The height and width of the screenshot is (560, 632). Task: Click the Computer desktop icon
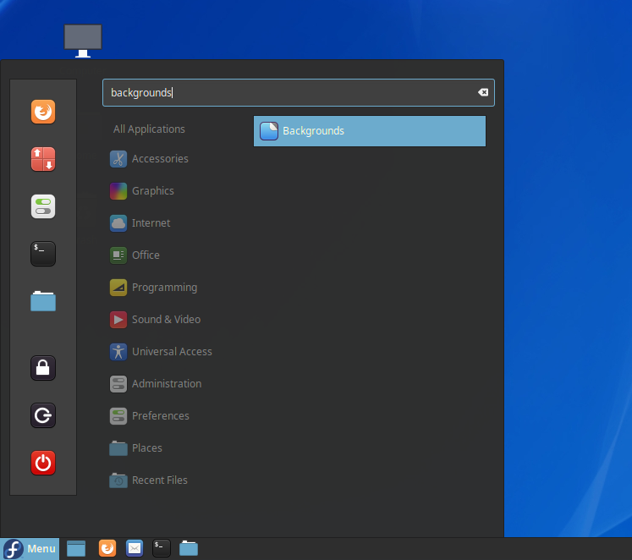(83, 40)
